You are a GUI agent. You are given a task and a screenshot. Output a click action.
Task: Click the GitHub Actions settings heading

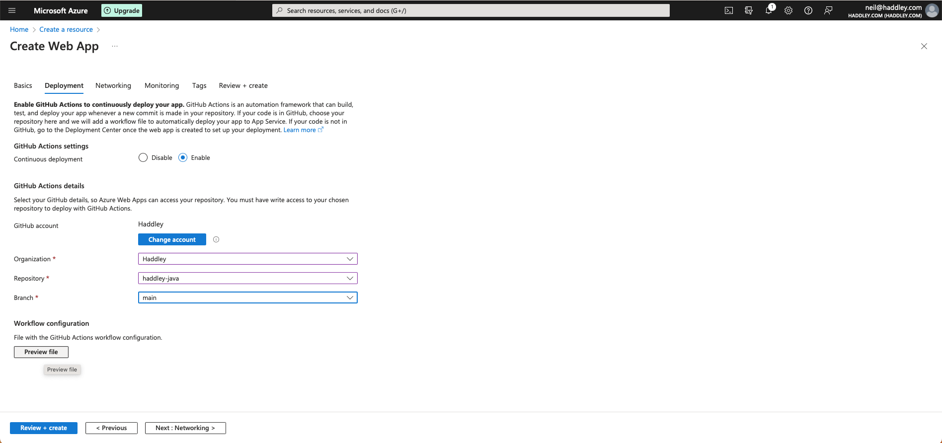pos(51,146)
